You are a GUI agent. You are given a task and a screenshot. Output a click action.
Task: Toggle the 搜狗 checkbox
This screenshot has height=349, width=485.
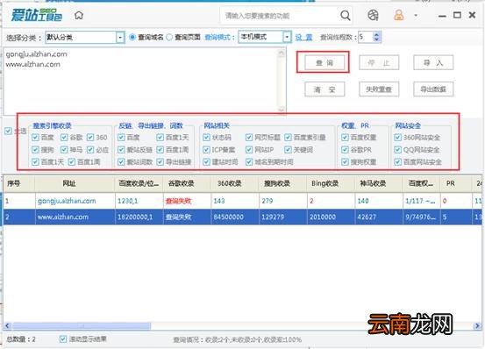click(x=35, y=150)
